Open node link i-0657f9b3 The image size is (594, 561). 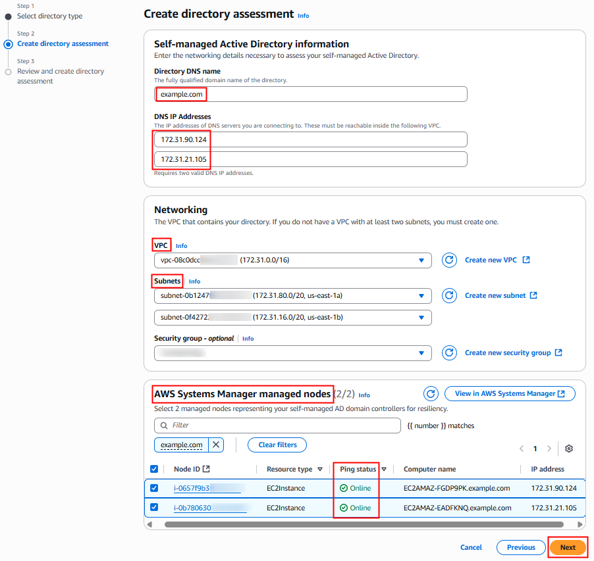[207, 488]
